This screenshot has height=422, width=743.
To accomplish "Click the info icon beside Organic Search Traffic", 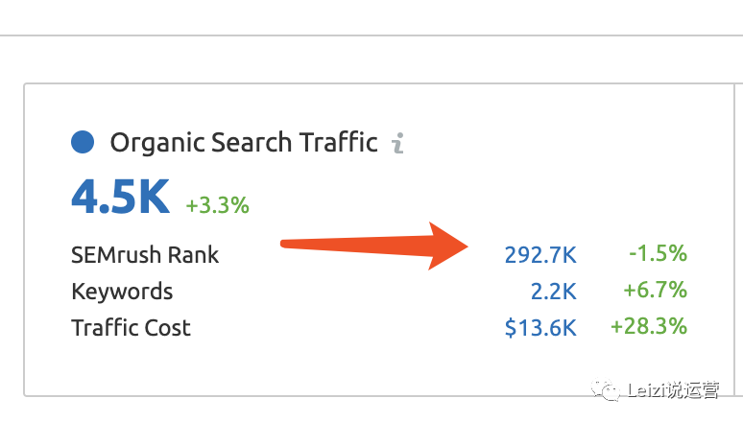I will (398, 143).
